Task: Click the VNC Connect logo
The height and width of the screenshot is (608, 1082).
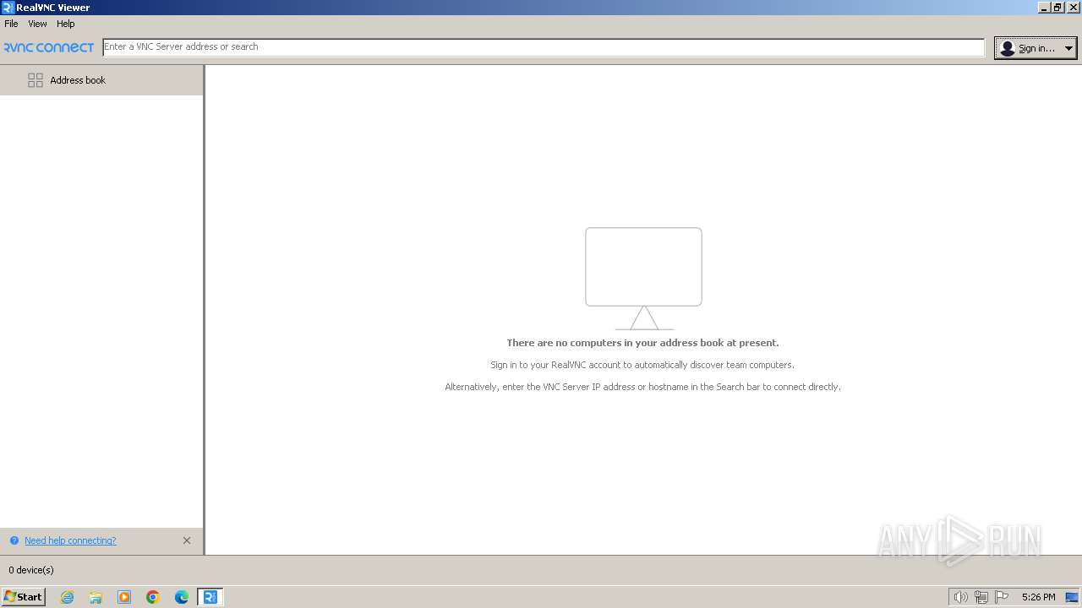Action: tap(49, 47)
